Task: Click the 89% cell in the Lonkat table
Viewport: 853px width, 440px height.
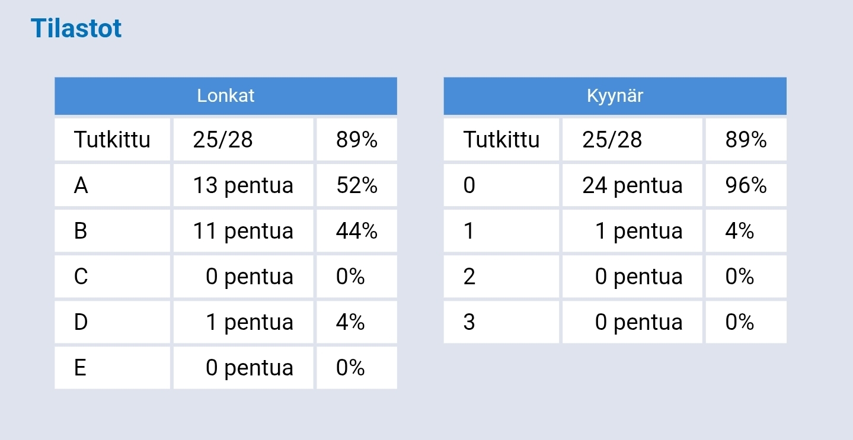Action: 357,140
